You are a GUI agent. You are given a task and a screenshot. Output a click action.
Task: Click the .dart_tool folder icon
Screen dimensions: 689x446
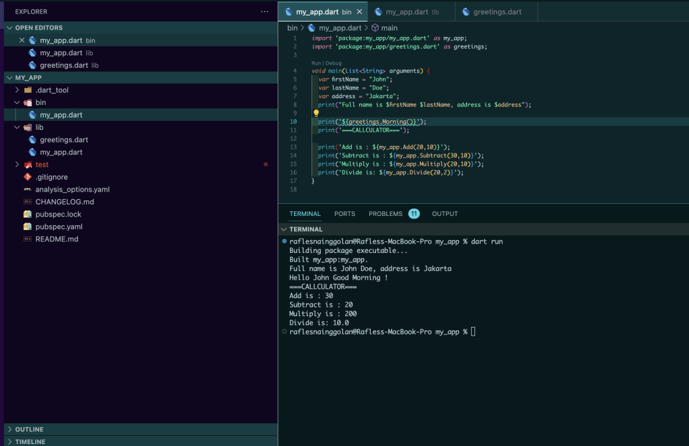28,89
